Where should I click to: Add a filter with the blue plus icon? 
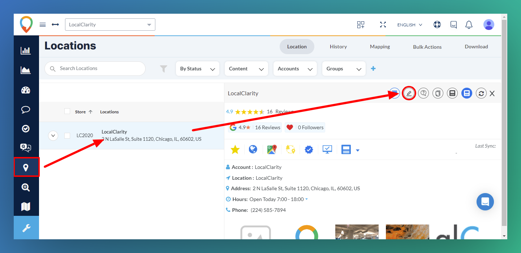373,69
